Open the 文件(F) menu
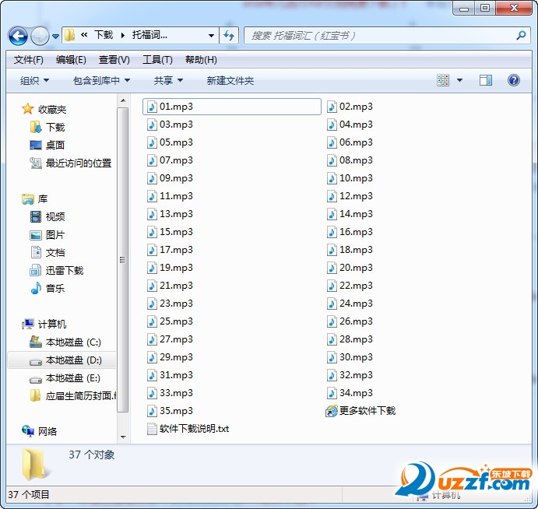The image size is (538, 509). click(29, 60)
